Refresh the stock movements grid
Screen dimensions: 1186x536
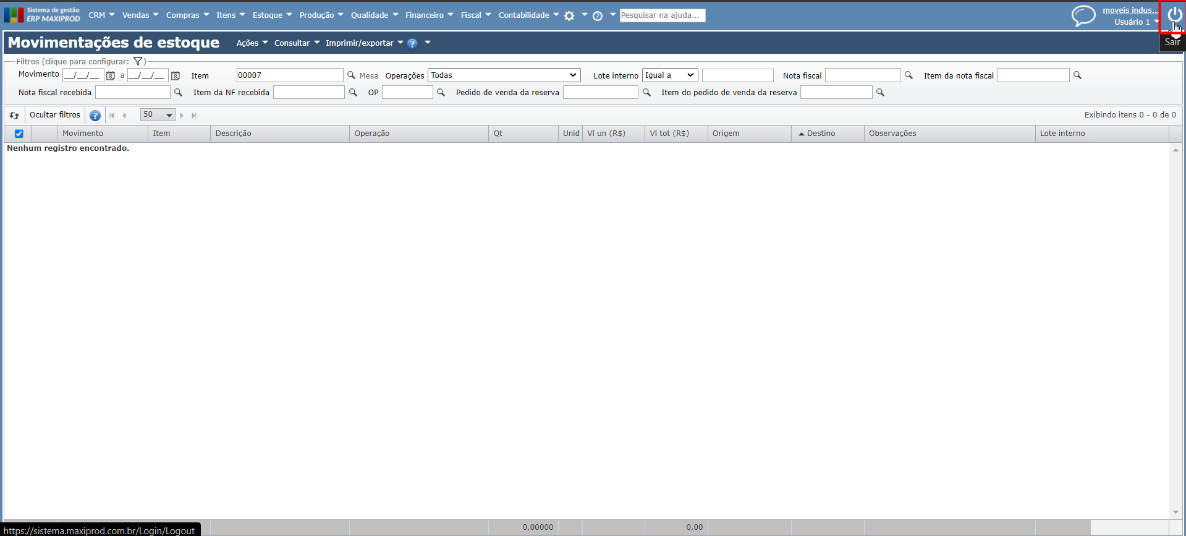(x=14, y=115)
